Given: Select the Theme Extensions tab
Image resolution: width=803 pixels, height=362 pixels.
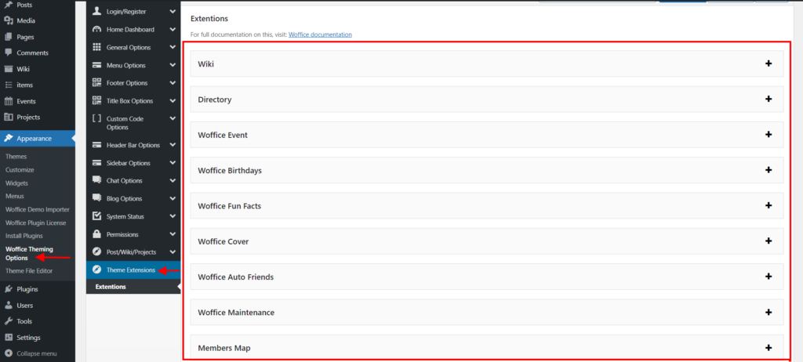Looking at the screenshot, I should click(131, 270).
